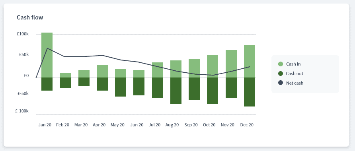Click the £-50k axis value
The height and width of the screenshot is (151, 355).
23,94
